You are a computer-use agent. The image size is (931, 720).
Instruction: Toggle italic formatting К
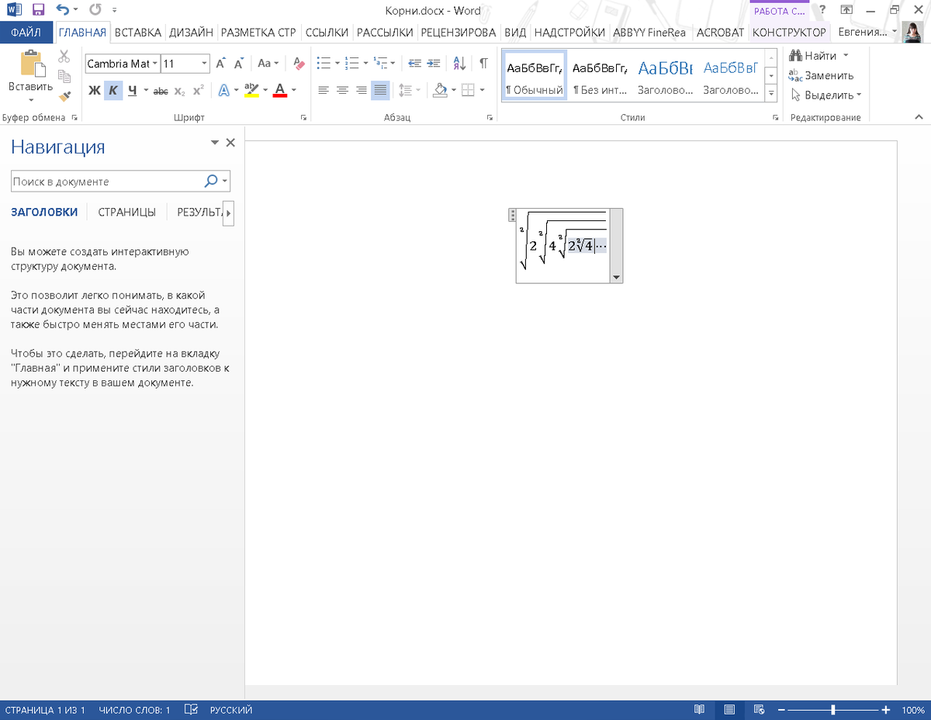coord(113,91)
